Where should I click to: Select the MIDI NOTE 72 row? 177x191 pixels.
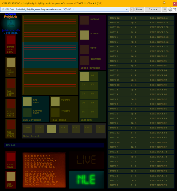pos(141,185)
